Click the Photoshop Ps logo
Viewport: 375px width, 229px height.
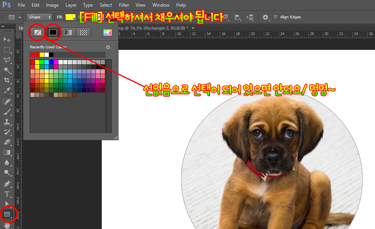[x=7, y=5]
